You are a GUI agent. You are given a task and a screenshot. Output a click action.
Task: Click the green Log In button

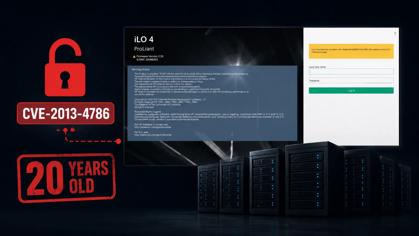coord(351,90)
